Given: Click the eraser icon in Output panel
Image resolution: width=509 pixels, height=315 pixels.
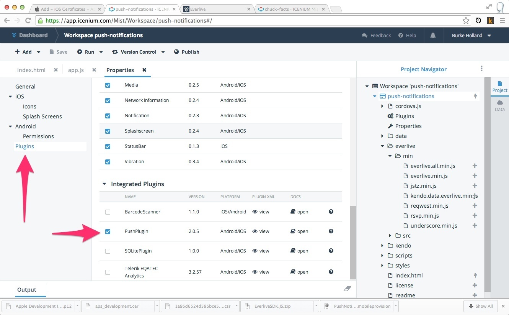Looking at the screenshot, I should (347, 289).
